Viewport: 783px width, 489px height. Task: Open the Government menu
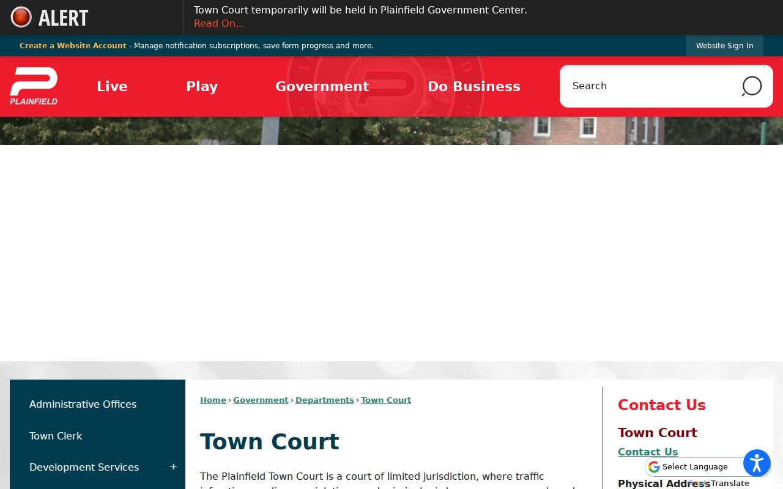coord(322,86)
